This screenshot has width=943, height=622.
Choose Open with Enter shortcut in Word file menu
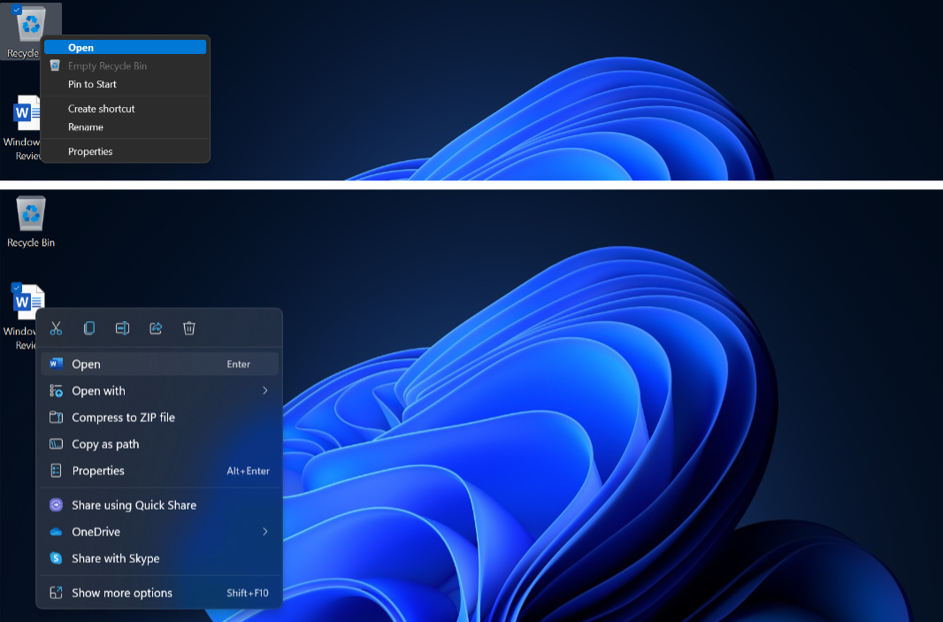[159, 364]
